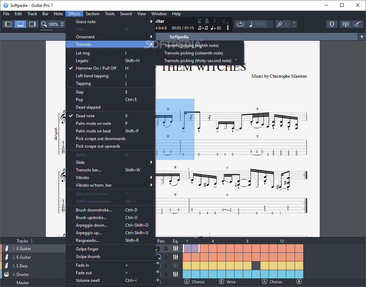
Task: Expand the Vibrato w/trem. bar submenu
Action: click(x=110, y=185)
